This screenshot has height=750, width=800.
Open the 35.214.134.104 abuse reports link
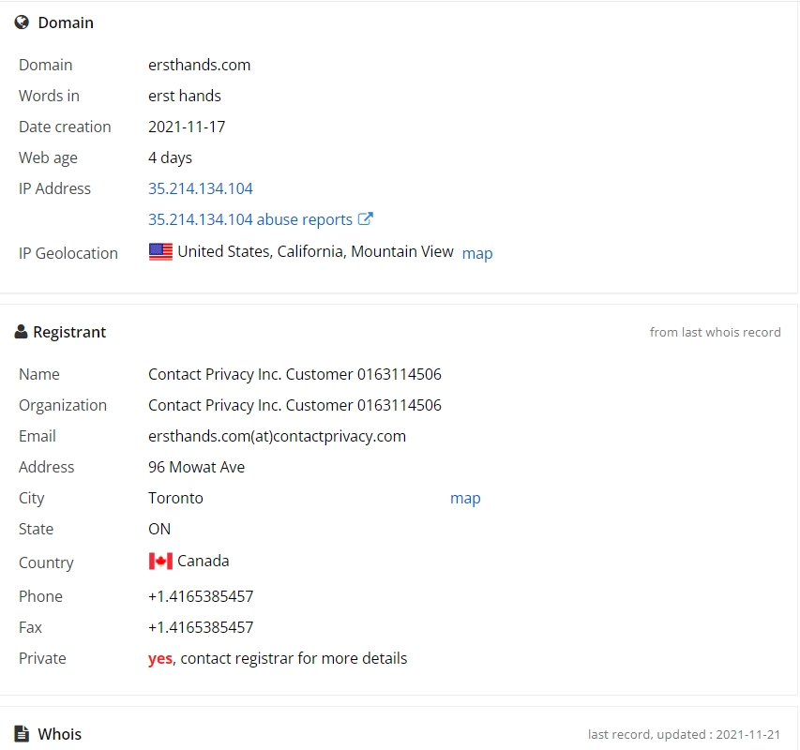pyautogui.click(x=250, y=219)
